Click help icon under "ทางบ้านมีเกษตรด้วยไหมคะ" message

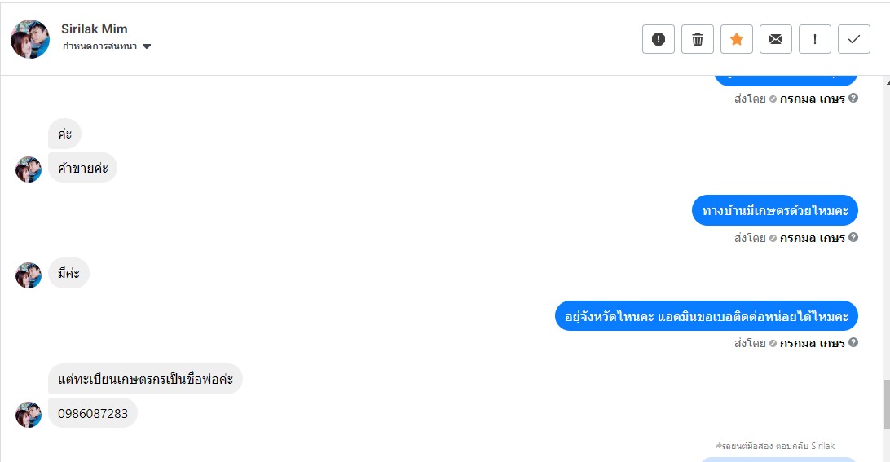(x=853, y=238)
